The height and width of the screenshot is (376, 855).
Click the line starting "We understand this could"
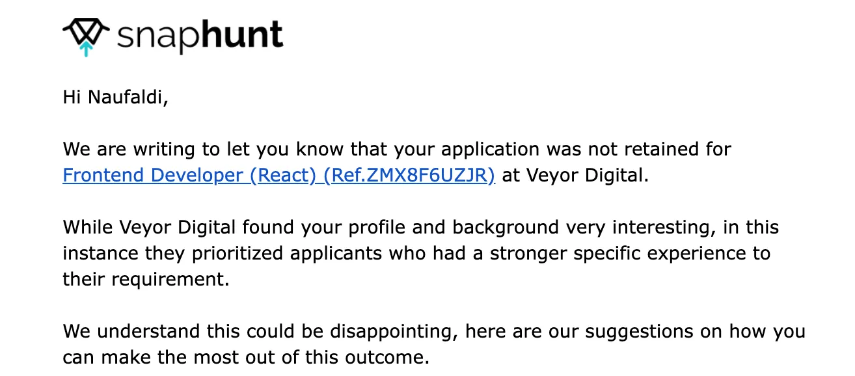click(434, 332)
